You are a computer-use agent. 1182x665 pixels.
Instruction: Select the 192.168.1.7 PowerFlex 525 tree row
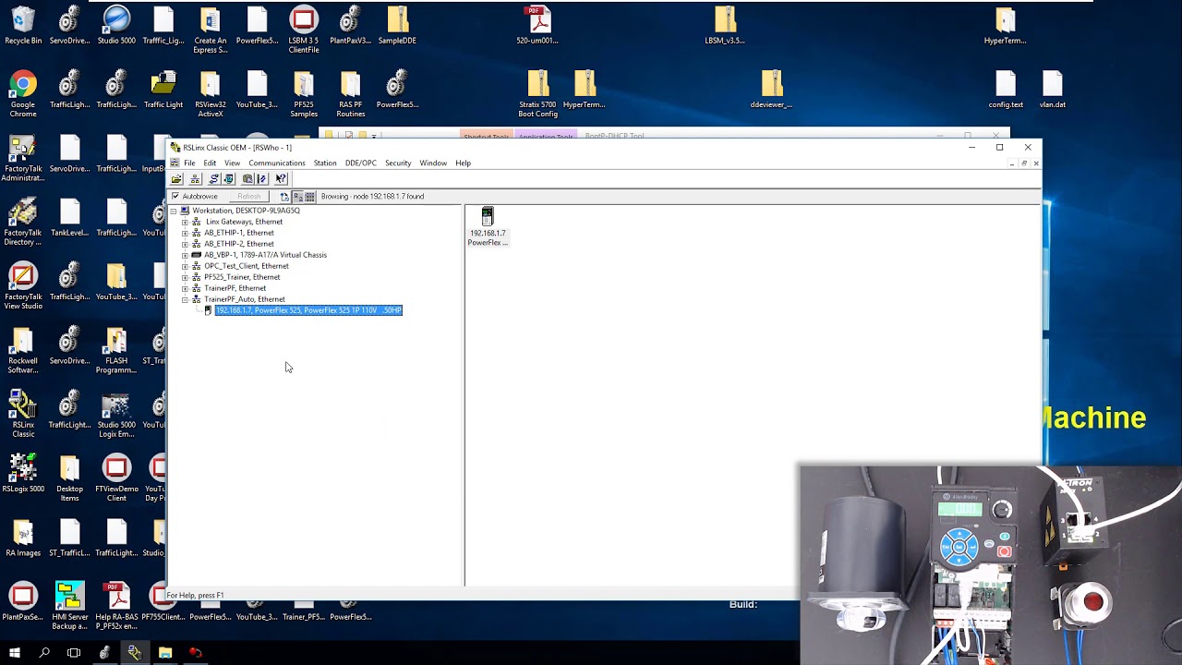tap(308, 310)
